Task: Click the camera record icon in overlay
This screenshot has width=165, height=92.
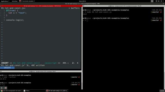Action: [6, 88]
